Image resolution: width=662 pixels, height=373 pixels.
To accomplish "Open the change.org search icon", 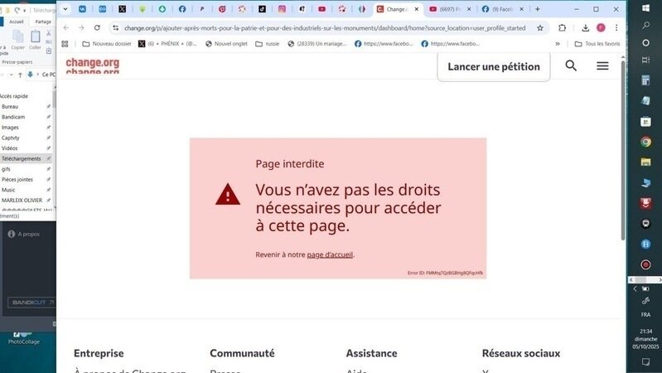I will point(571,66).
